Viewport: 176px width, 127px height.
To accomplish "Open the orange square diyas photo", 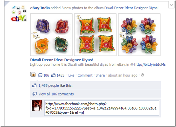I will click(x=95, y=34).
